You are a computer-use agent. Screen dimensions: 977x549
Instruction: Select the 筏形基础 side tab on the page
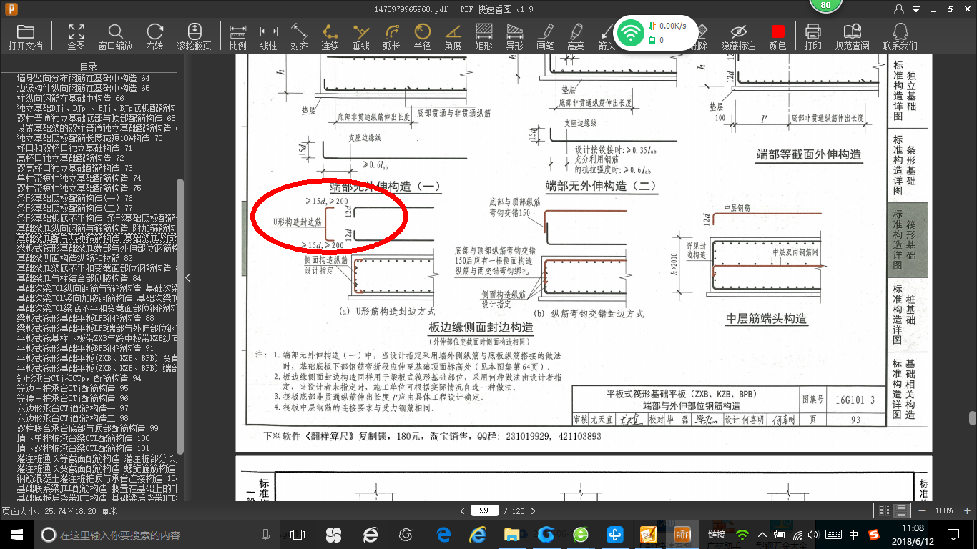coord(907,240)
